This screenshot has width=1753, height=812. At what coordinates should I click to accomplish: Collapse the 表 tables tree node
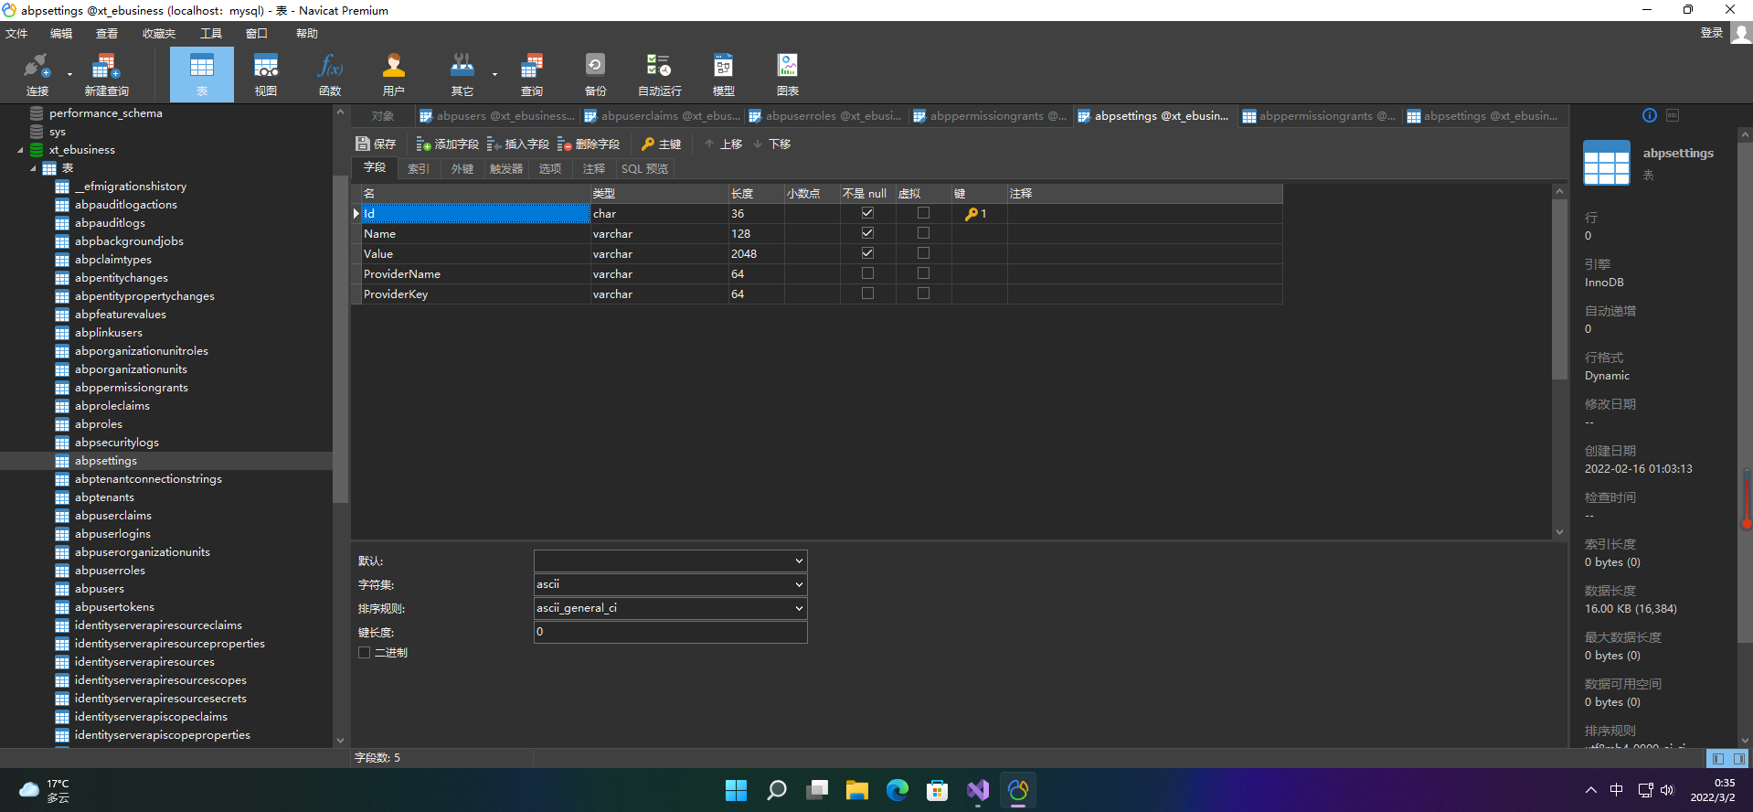click(x=33, y=168)
